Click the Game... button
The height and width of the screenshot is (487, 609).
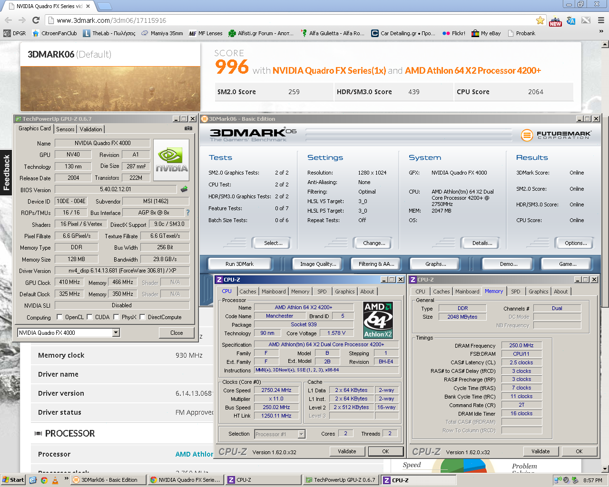pyautogui.click(x=568, y=264)
